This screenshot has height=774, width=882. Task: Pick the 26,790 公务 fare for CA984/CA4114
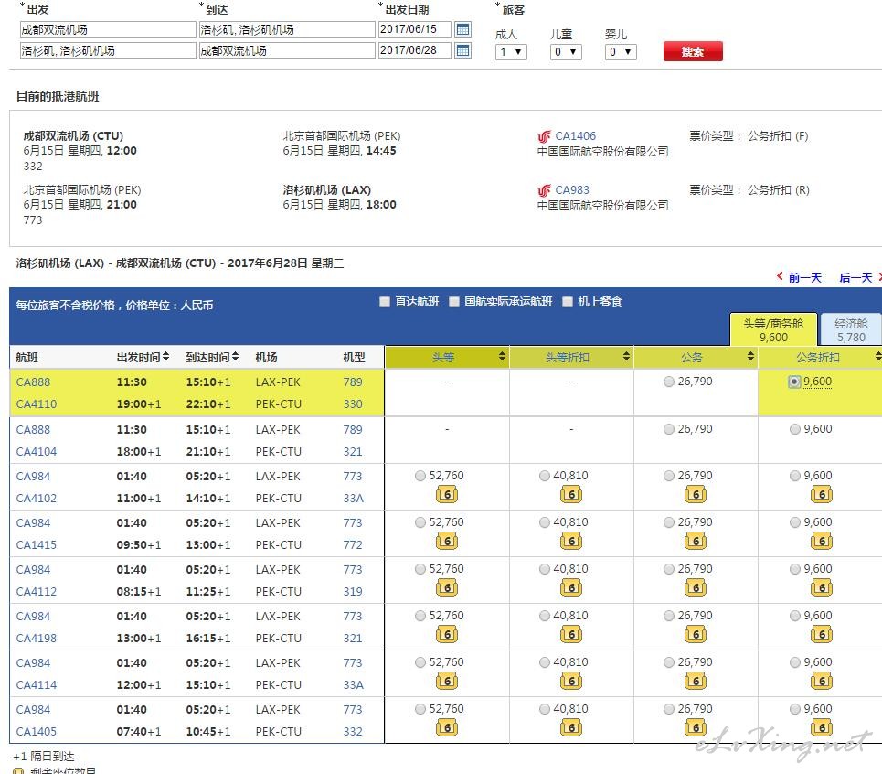[x=669, y=663]
